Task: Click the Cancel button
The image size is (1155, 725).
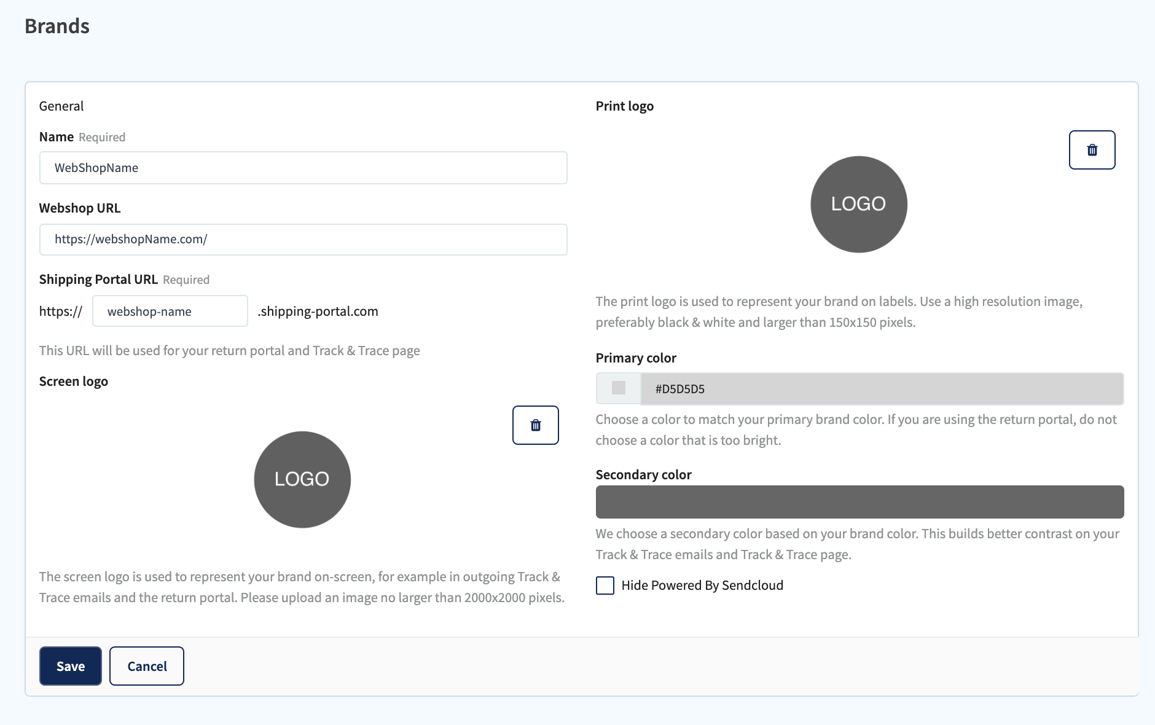Action: click(x=147, y=666)
